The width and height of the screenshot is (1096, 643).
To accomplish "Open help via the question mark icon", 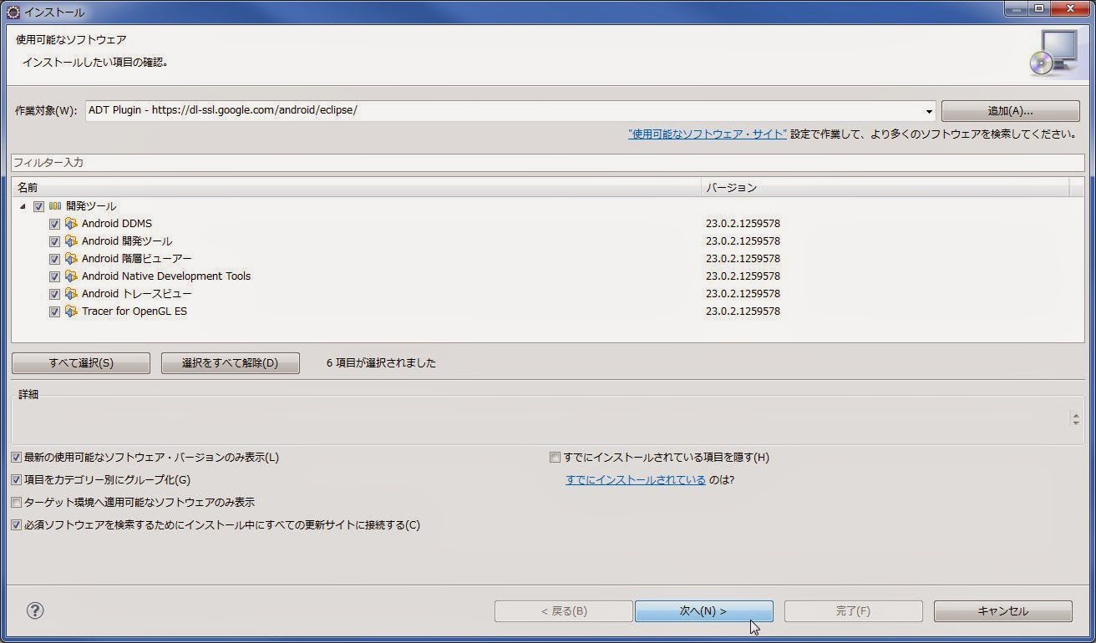I will 35,610.
